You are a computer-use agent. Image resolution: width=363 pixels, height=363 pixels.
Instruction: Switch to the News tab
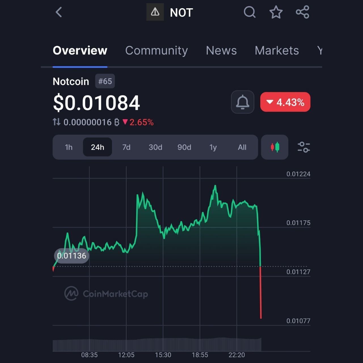point(221,50)
